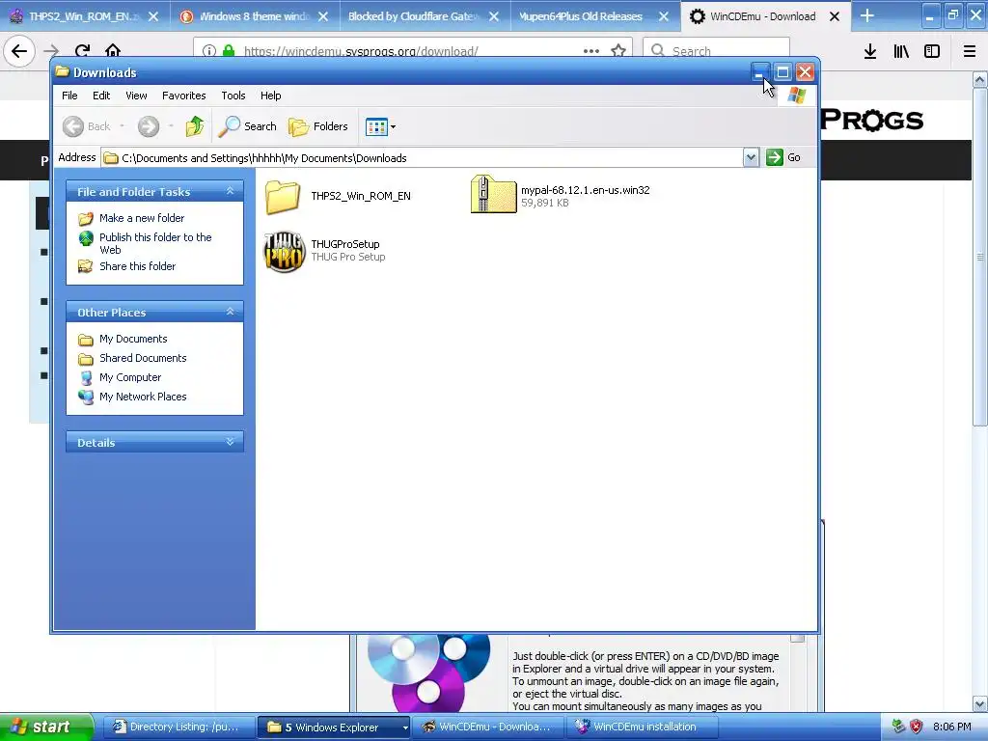Click the site security padlock icon
This screenshot has height=741, width=988.
229,51
